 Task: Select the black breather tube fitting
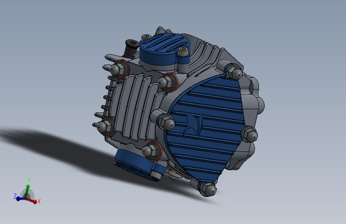pyautogui.click(x=131, y=48)
